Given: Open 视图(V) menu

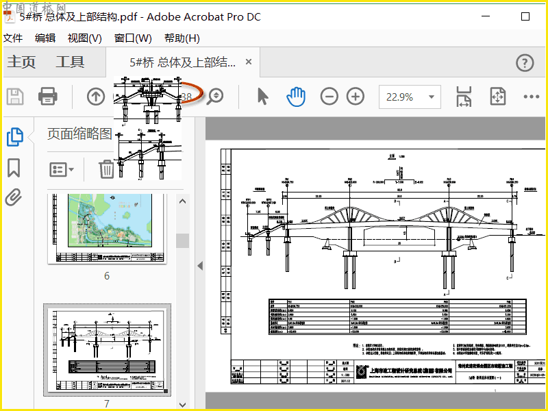Looking at the screenshot, I should click(84, 38).
